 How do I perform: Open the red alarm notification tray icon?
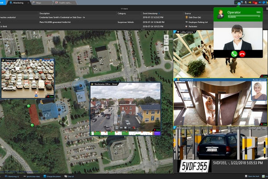255,3
